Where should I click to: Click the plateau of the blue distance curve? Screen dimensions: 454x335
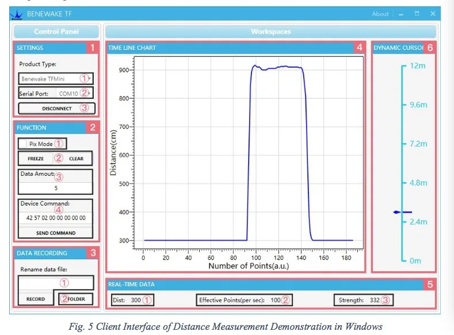click(277, 68)
